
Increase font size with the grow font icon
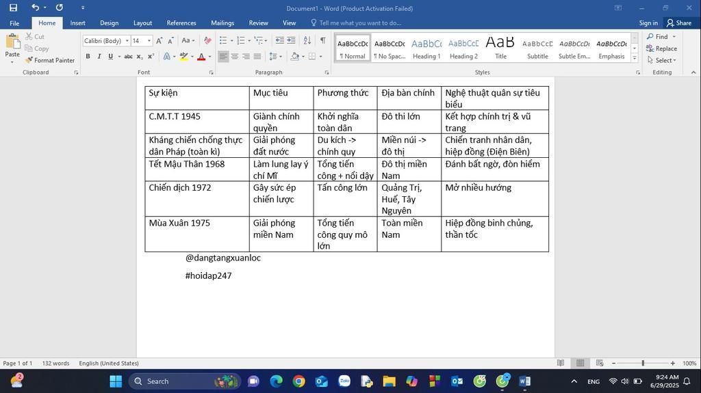(x=159, y=40)
